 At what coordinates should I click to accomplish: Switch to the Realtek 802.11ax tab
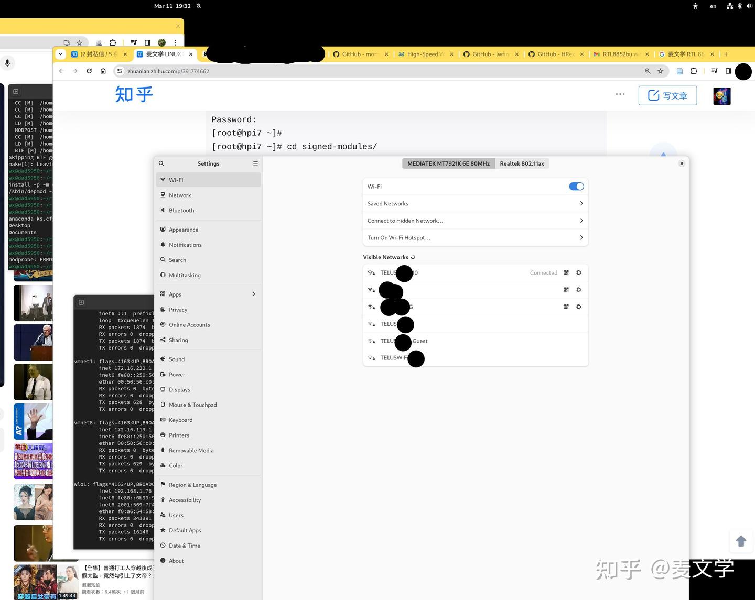coord(522,163)
